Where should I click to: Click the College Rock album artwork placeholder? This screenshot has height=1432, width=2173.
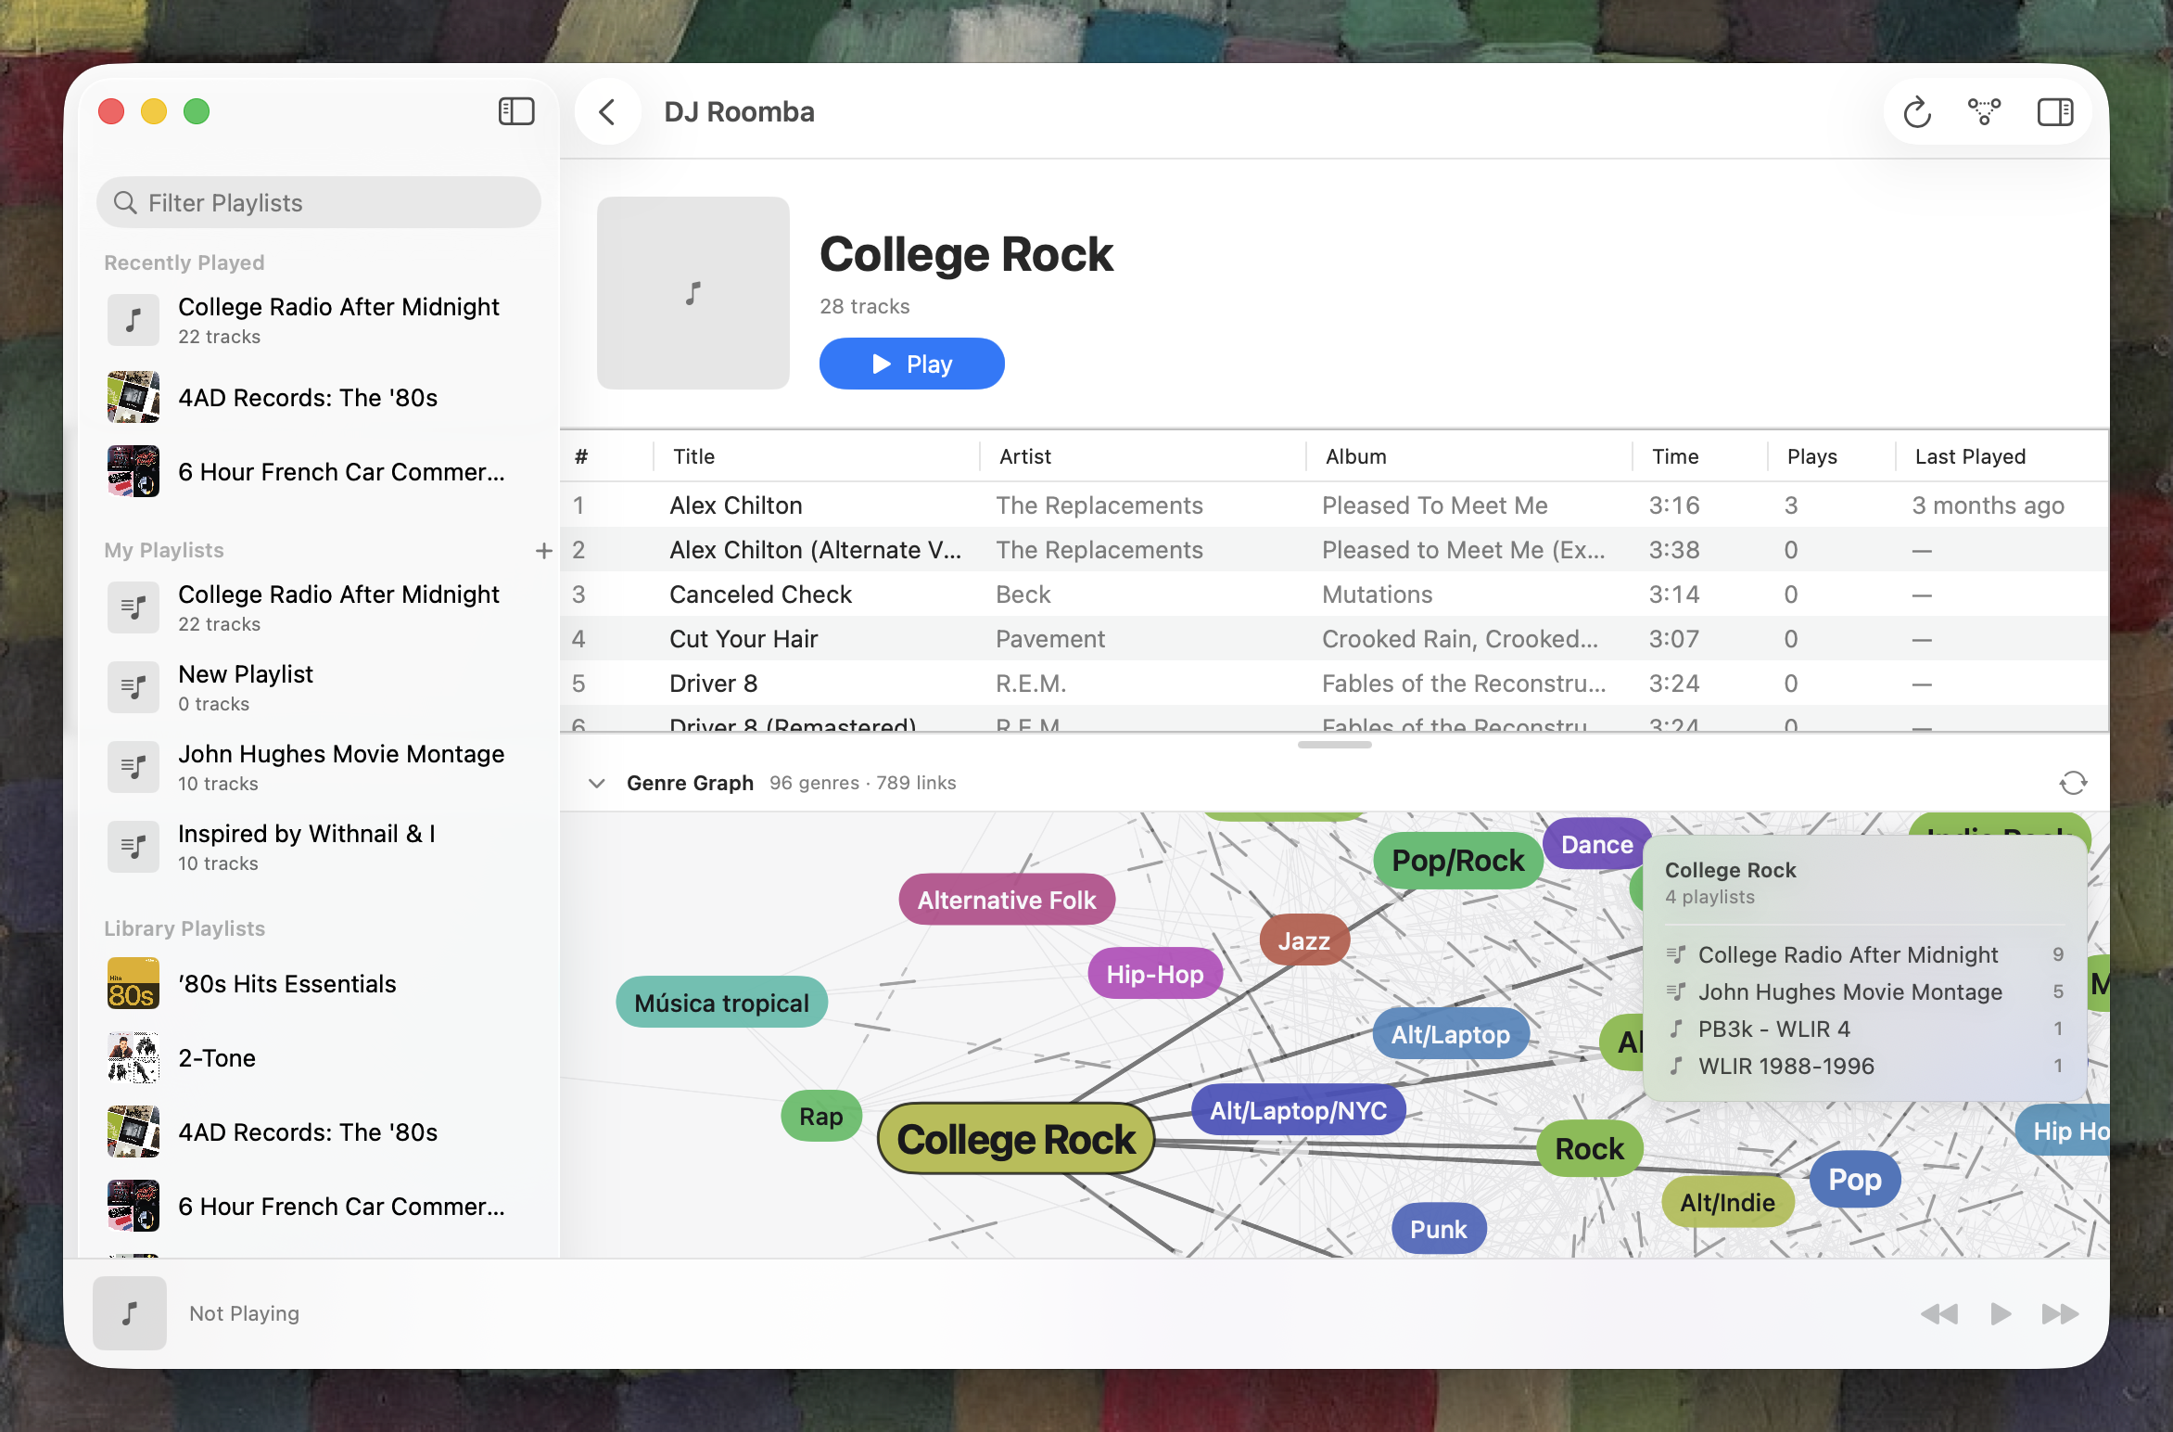693,293
